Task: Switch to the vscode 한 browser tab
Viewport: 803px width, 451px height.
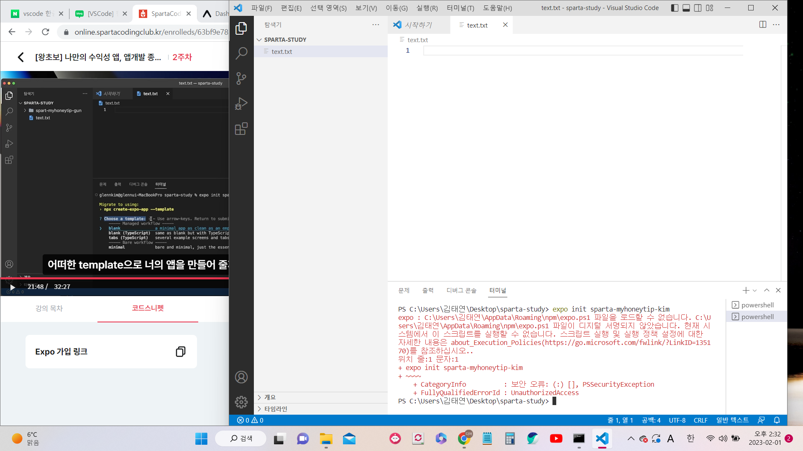Action: click(x=38, y=14)
